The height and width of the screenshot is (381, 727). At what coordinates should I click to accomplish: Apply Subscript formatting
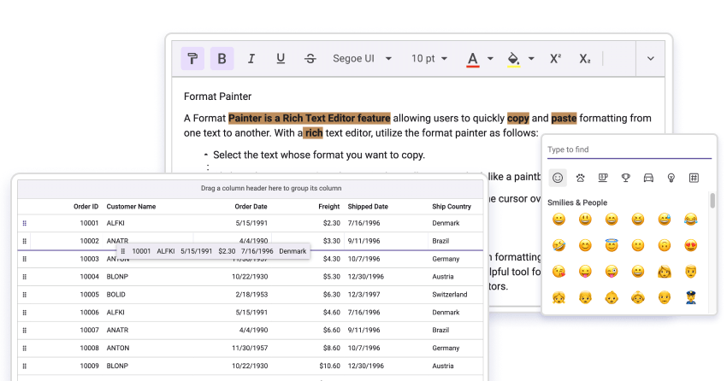[585, 59]
